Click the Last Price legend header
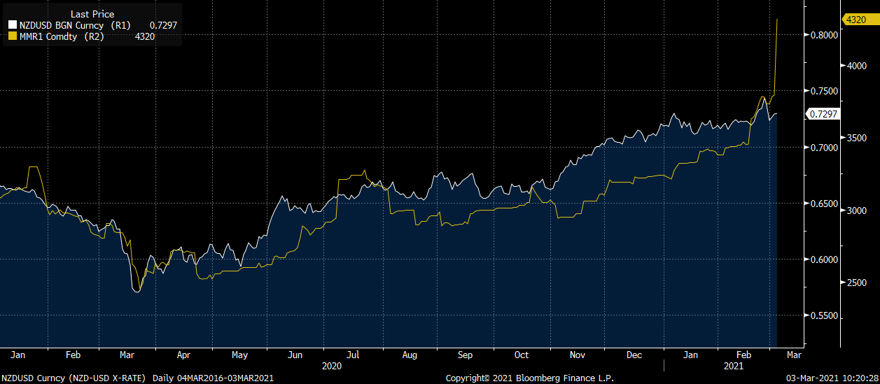Screen dimensions: 880x384 point(92,14)
